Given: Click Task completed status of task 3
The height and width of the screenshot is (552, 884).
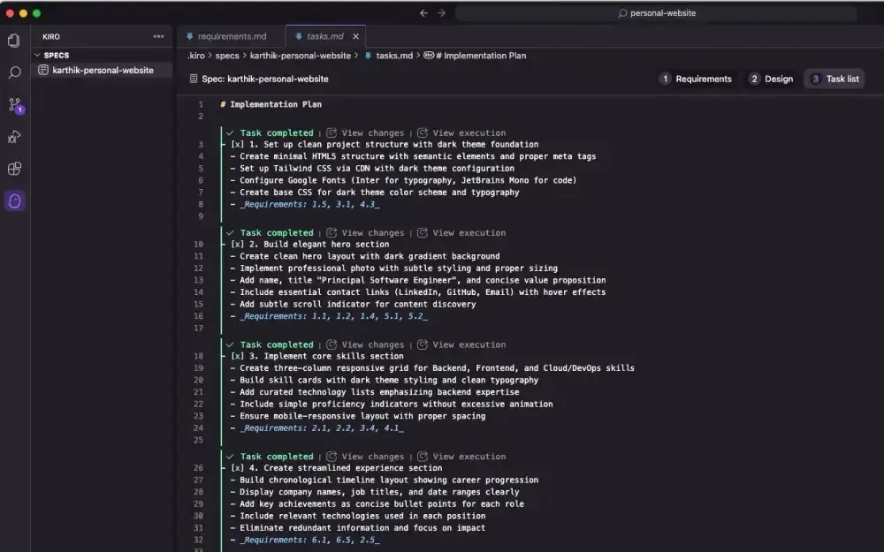Looking at the screenshot, I should (276, 344).
